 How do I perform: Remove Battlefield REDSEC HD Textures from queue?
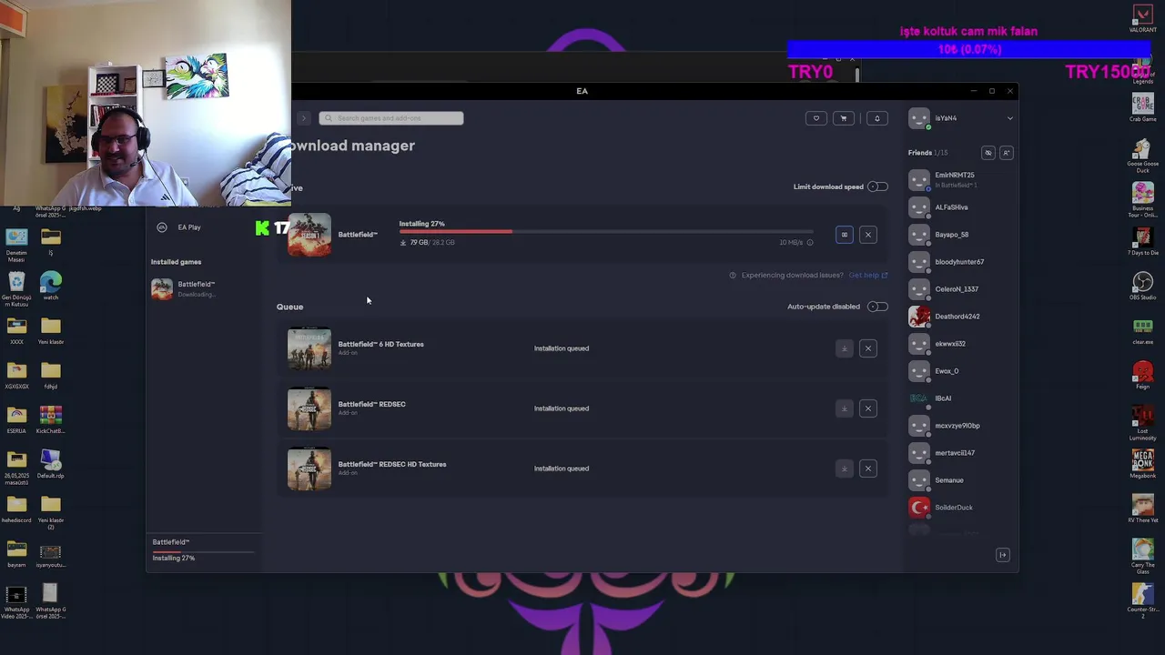point(868,469)
